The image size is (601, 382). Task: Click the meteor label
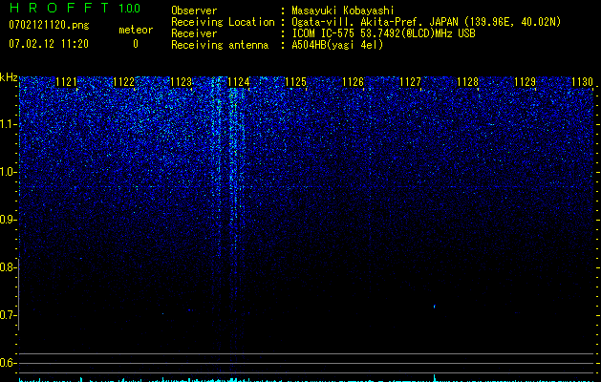136,30
